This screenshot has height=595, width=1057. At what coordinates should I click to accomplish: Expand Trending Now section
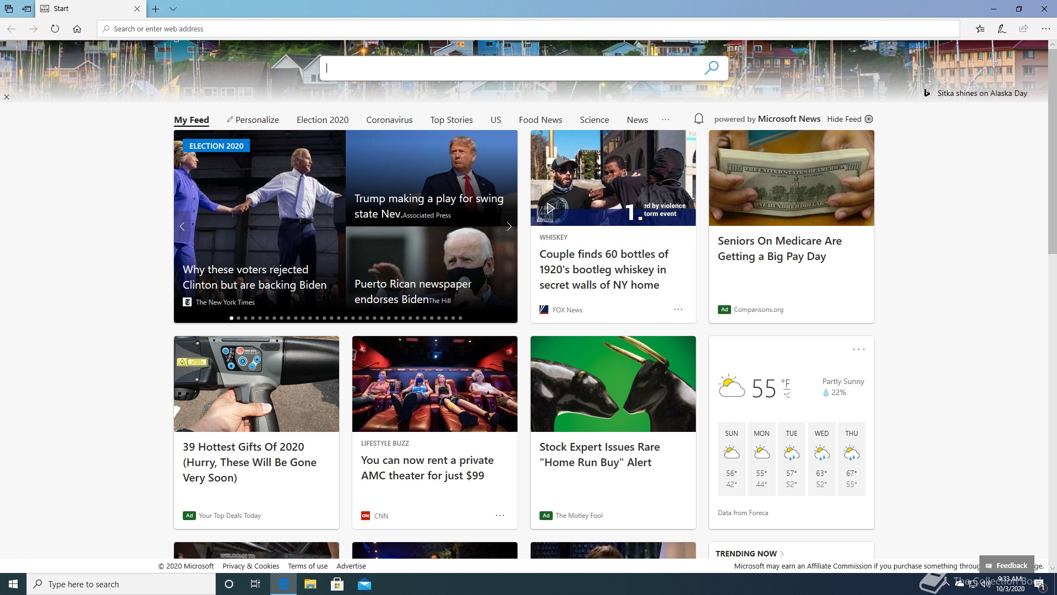pos(750,554)
